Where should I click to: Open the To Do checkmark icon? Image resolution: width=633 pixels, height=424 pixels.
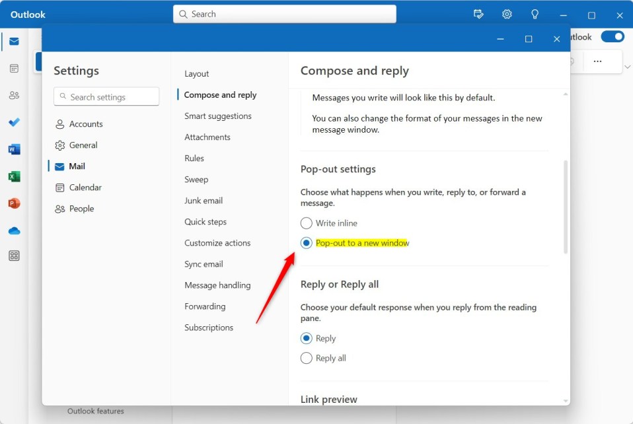(14, 122)
